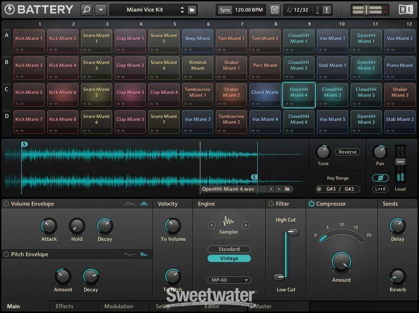The image size is (419, 313).
Task: Select the Chord Miami cell
Action: pyautogui.click(x=265, y=95)
